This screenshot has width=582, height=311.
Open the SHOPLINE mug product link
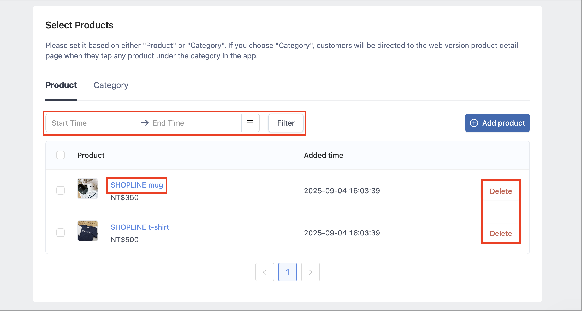tap(137, 185)
